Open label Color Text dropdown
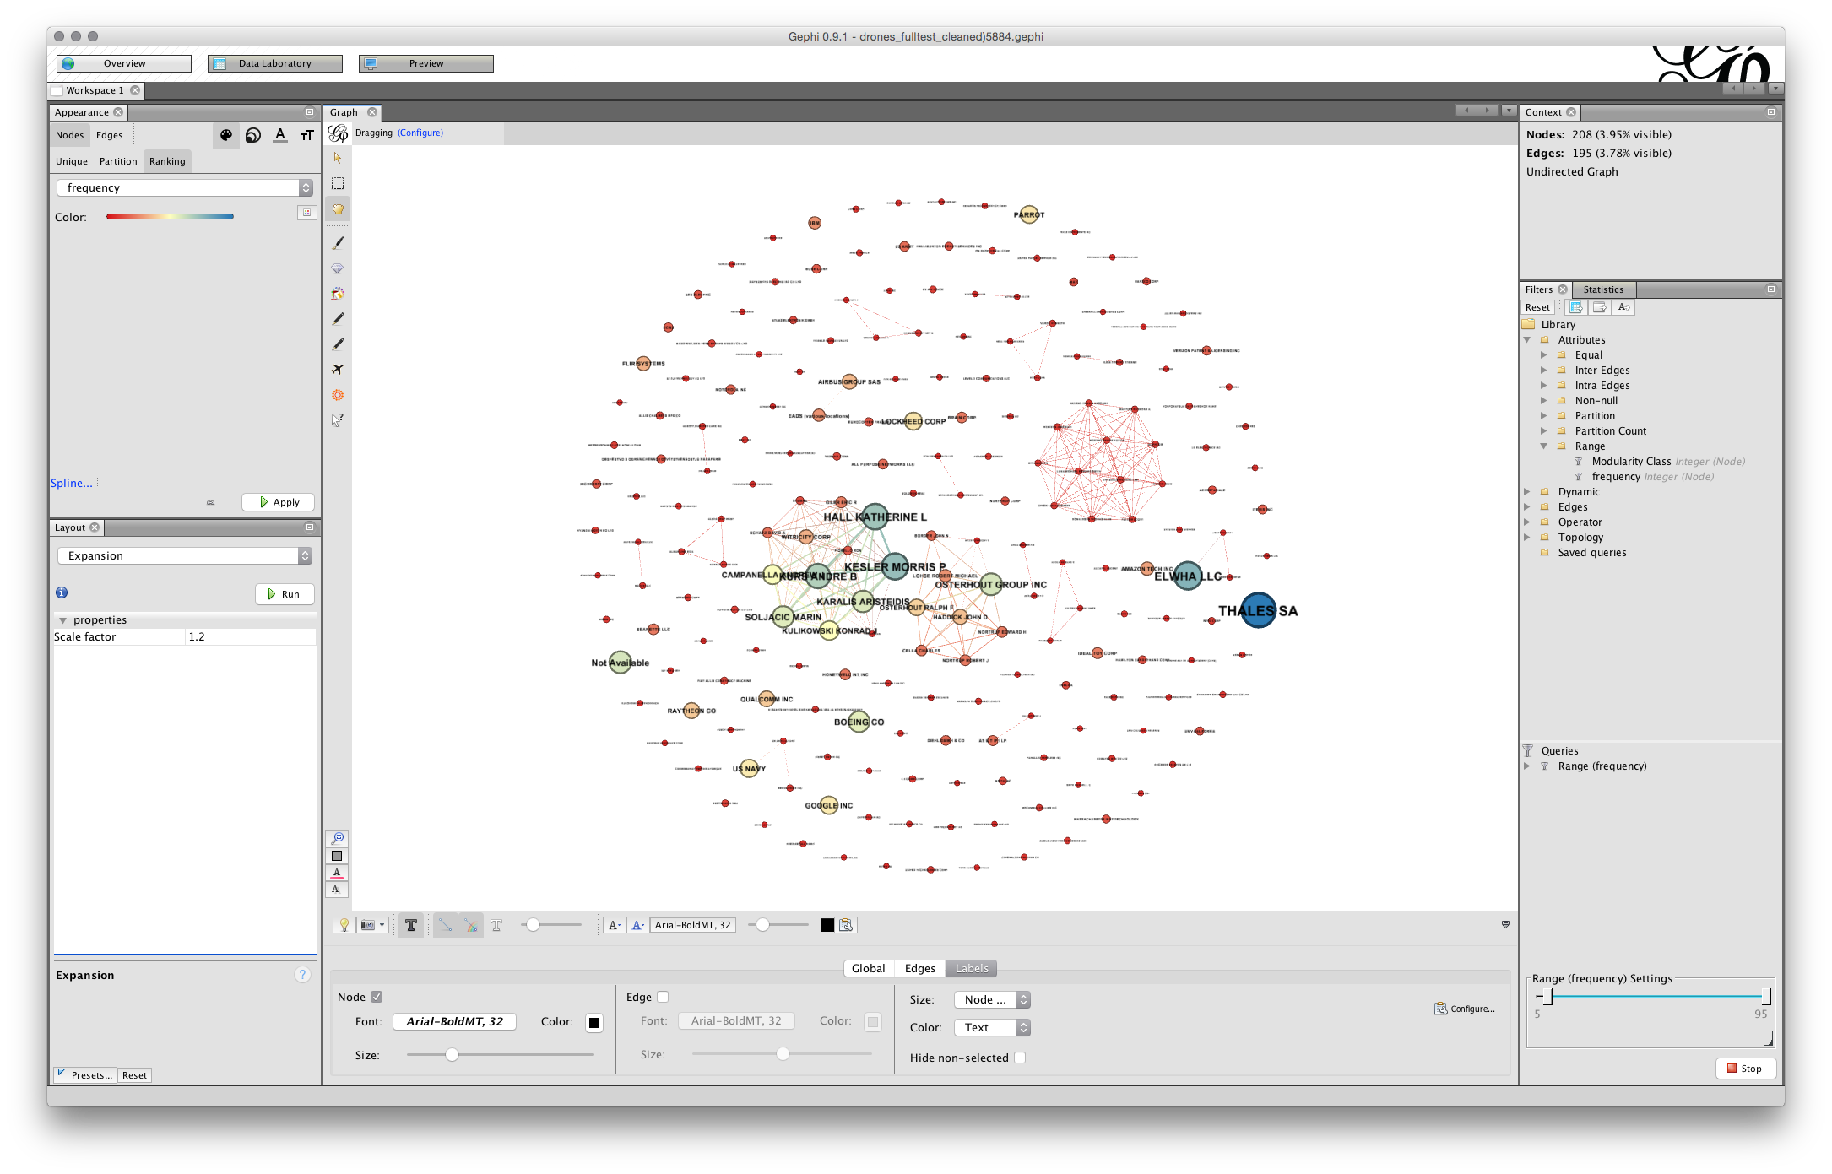1832x1174 pixels. (x=992, y=1027)
